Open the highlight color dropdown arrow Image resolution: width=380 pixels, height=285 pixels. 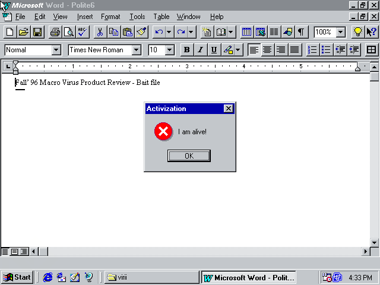coord(238,50)
